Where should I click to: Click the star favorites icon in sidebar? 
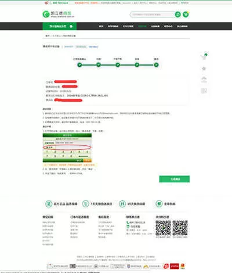pyautogui.click(x=204, y=69)
